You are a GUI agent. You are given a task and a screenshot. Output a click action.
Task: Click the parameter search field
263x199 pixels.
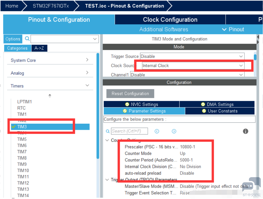[x=129, y=131]
